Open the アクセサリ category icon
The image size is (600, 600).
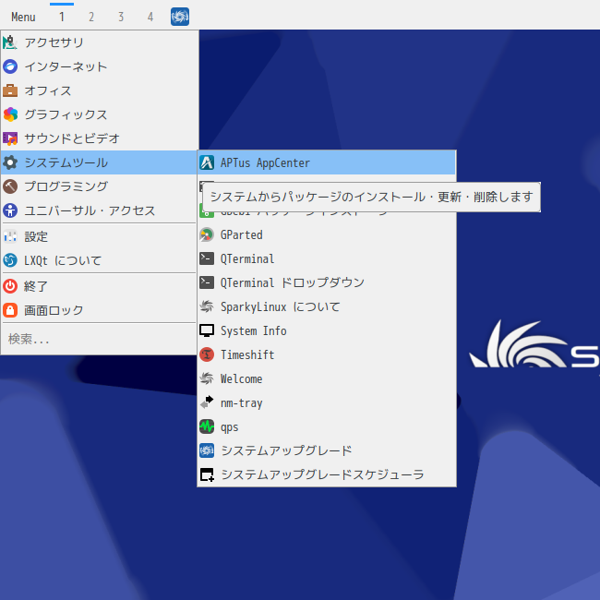coord(10,42)
